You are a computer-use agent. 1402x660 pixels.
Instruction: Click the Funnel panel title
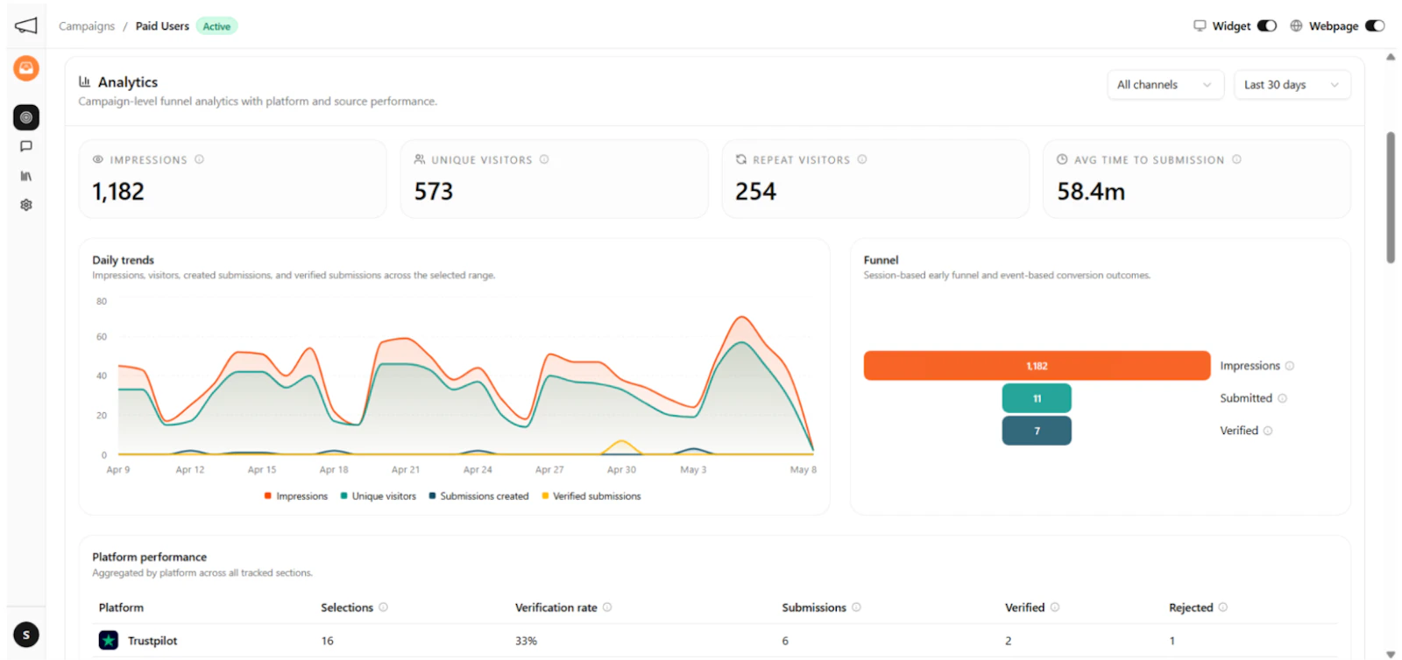[x=881, y=260]
